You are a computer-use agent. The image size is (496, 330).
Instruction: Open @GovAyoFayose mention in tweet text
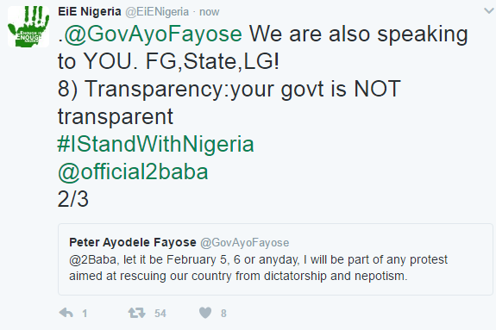[x=153, y=34]
